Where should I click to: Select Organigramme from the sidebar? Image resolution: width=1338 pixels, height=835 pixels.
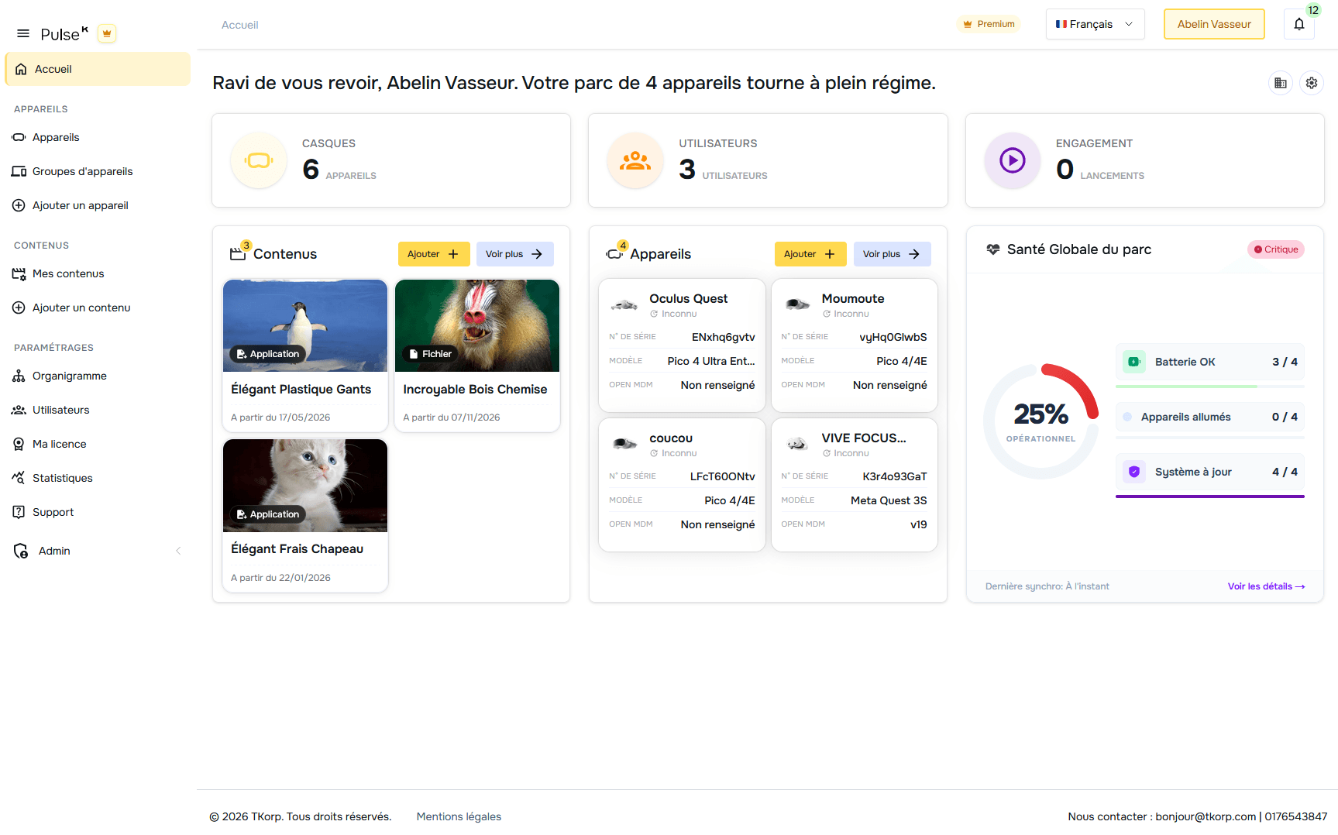click(x=69, y=376)
